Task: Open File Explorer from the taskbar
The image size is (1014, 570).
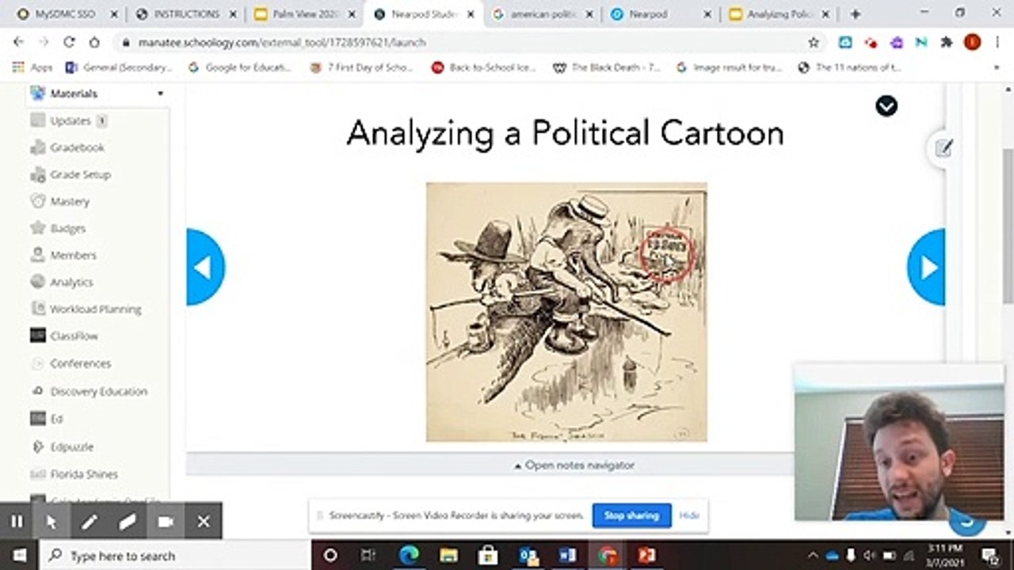Action: (x=448, y=555)
